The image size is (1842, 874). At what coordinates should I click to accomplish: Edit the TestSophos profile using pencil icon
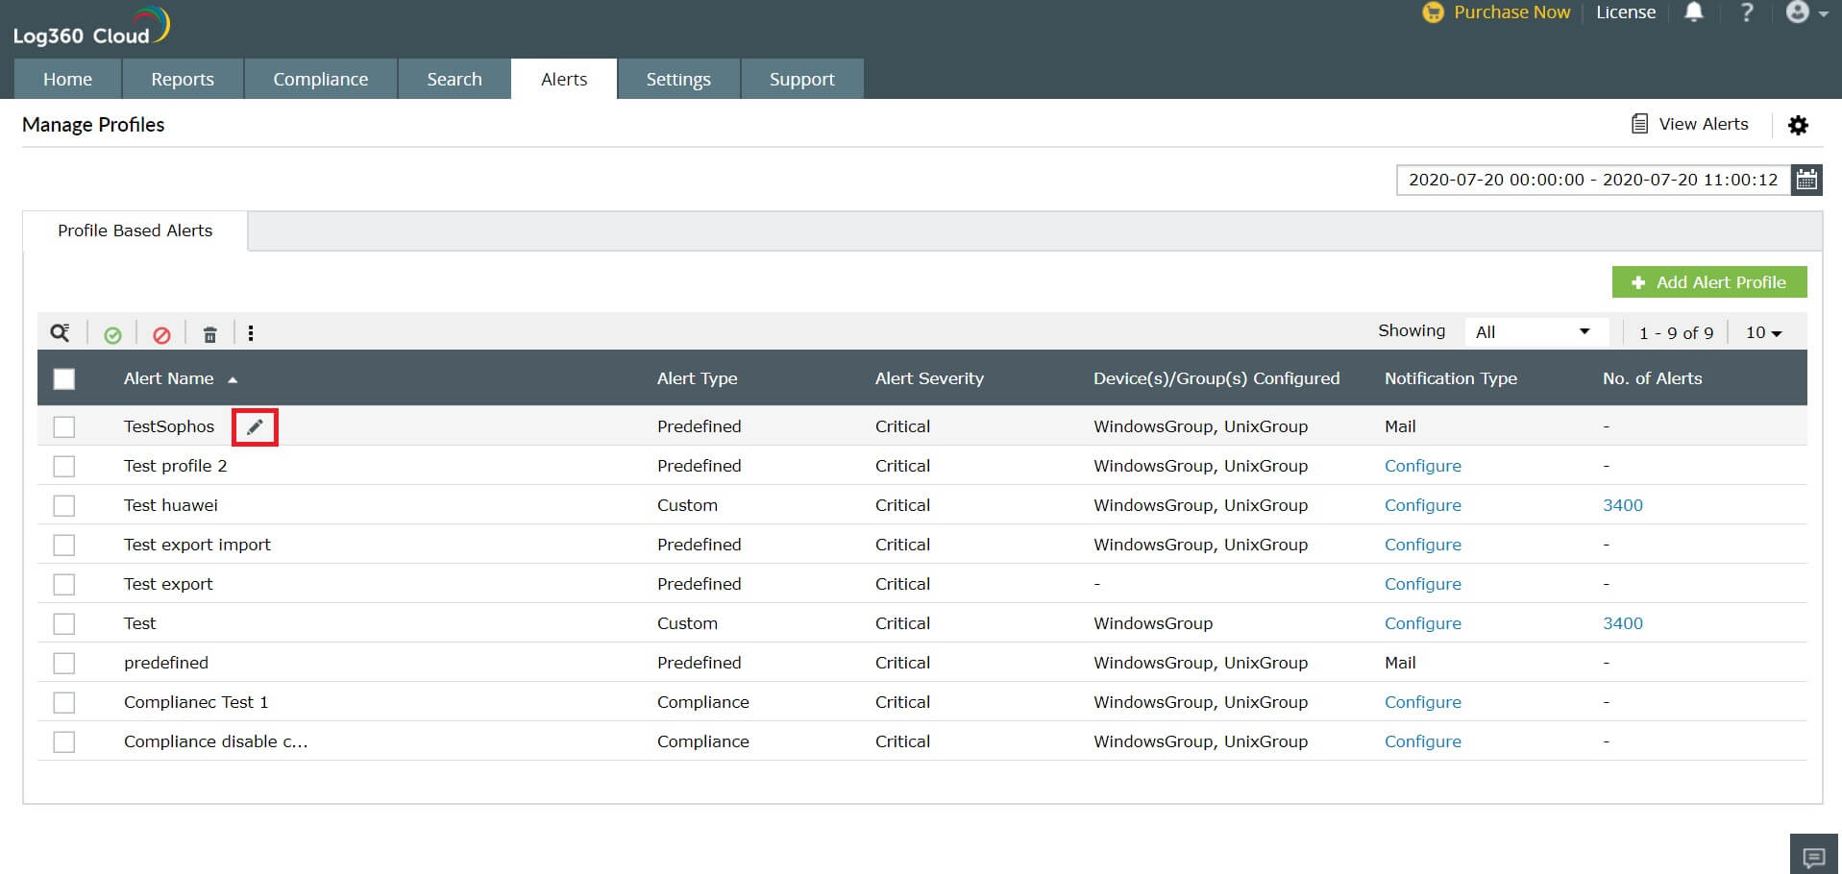click(x=254, y=426)
